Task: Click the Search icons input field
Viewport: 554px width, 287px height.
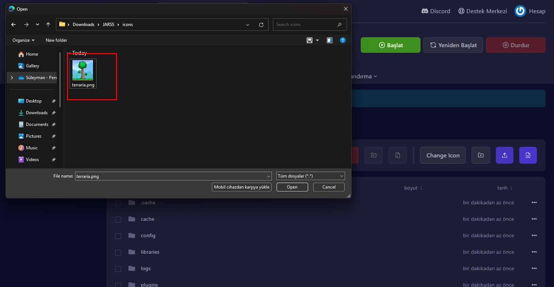Action: [306, 25]
